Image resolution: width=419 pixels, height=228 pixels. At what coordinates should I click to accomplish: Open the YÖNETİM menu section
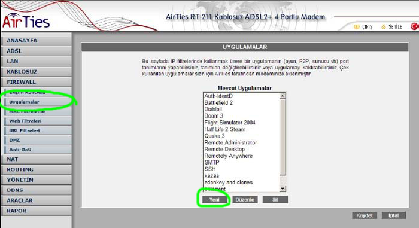pos(37,180)
